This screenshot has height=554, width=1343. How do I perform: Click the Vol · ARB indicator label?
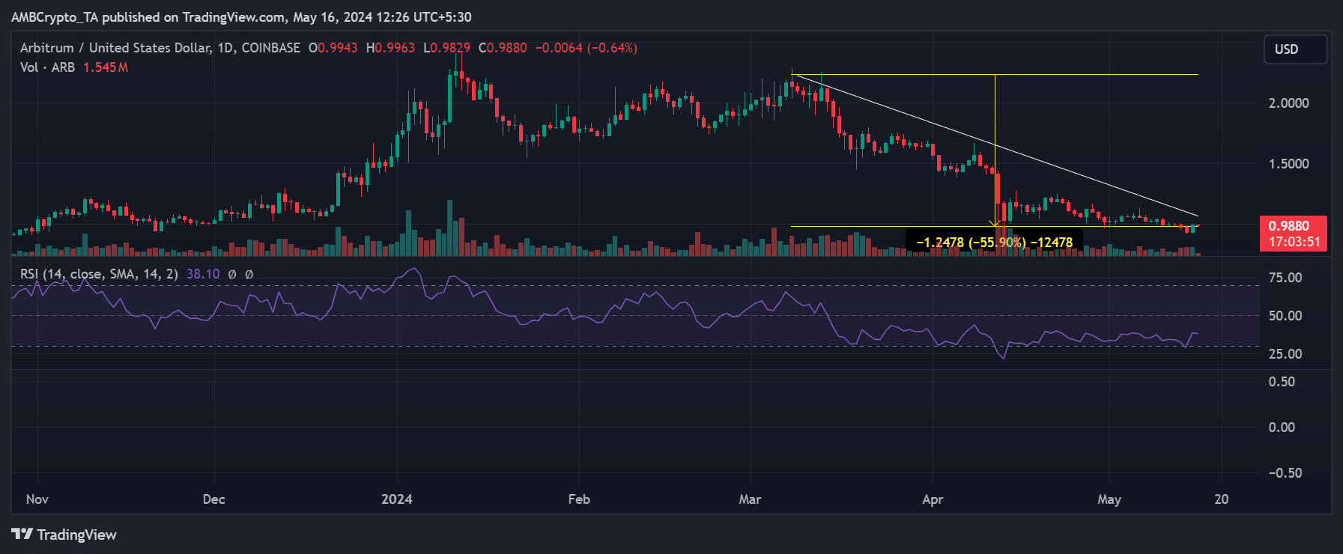pos(47,67)
